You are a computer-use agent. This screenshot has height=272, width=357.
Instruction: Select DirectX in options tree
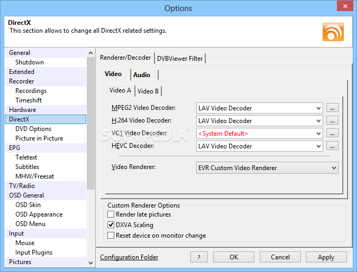45,119
